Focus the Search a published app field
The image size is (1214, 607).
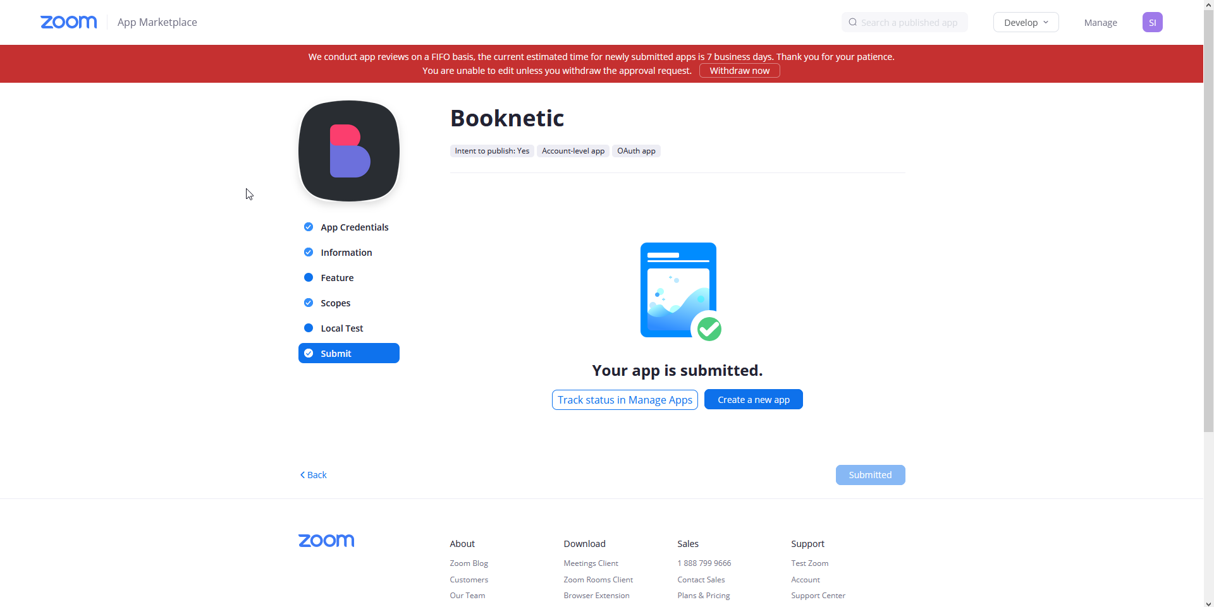click(x=905, y=22)
